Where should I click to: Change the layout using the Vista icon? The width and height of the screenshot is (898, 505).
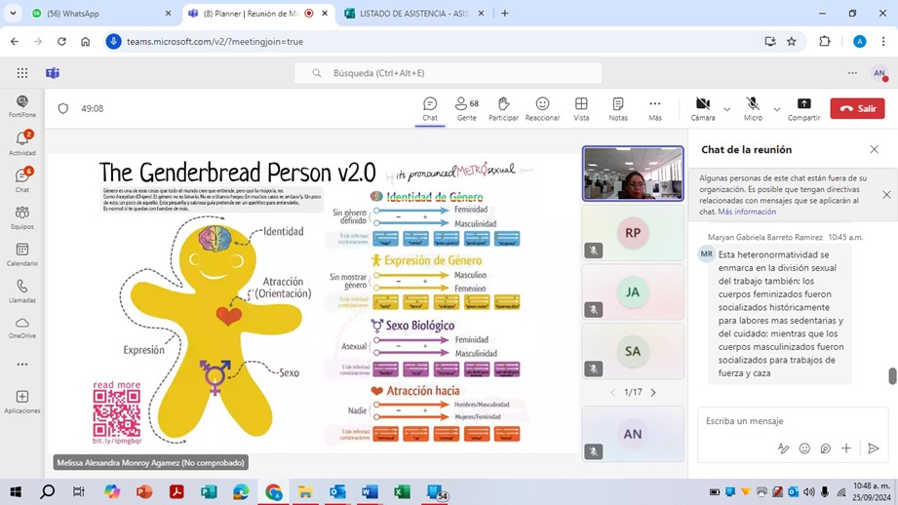581,108
